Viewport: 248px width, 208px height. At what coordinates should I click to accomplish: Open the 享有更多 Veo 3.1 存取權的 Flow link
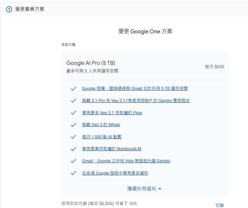coord(112,113)
